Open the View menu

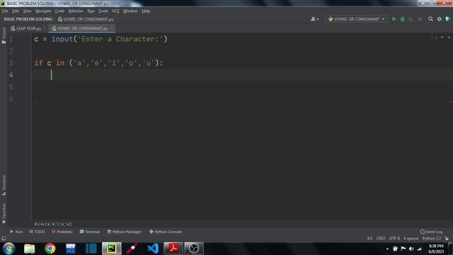click(x=27, y=11)
